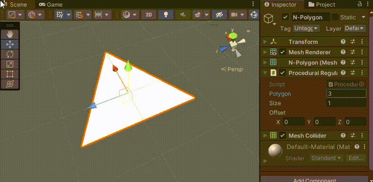Expand the Mesh Renderer component
This screenshot has height=182, width=373.
(x=265, y=52)
